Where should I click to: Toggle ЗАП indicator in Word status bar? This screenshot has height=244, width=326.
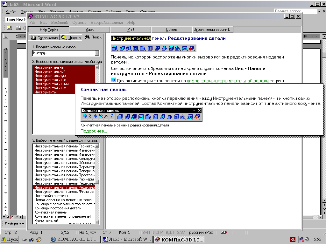pos(146,233)
